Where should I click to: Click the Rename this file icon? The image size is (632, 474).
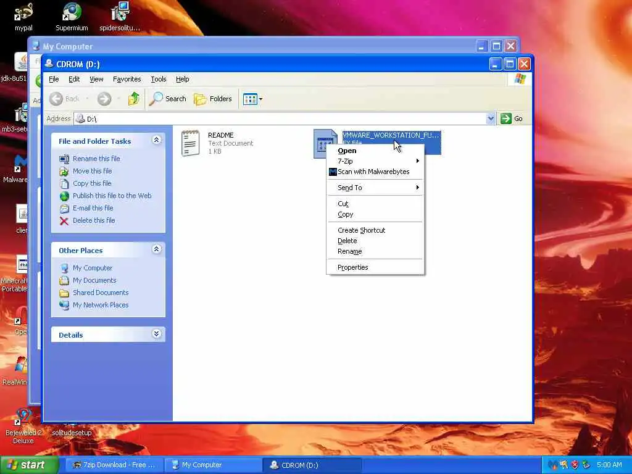[64, 159]
